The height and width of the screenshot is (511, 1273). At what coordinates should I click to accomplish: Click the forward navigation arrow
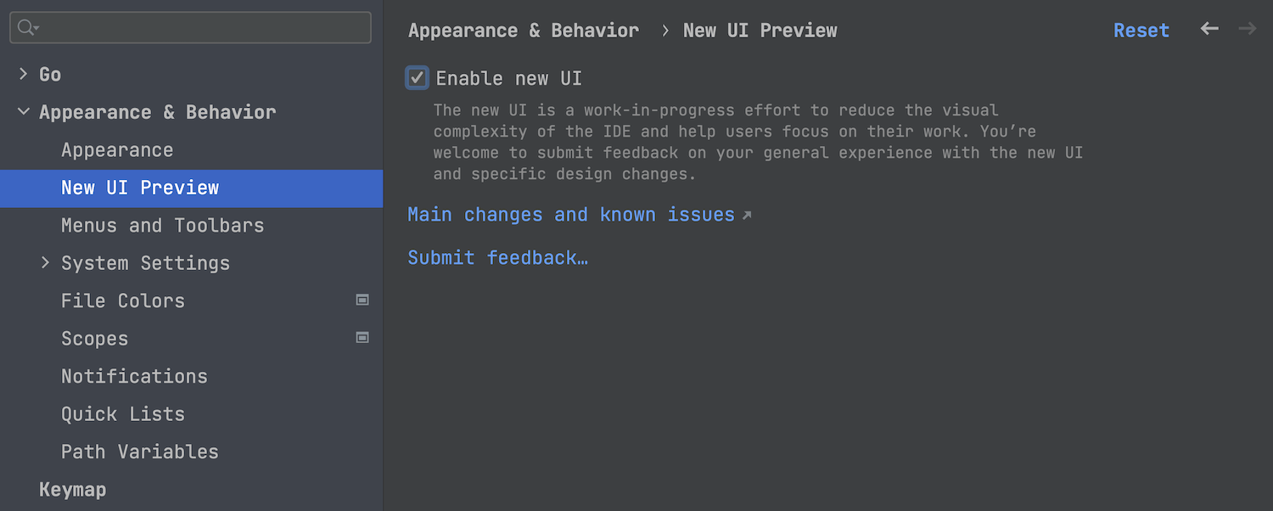(1247, 29)
